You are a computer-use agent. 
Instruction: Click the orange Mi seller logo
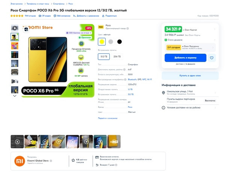tap(20, 161)
